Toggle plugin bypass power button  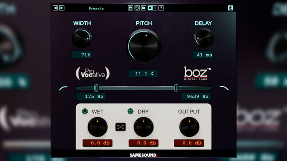230,8
